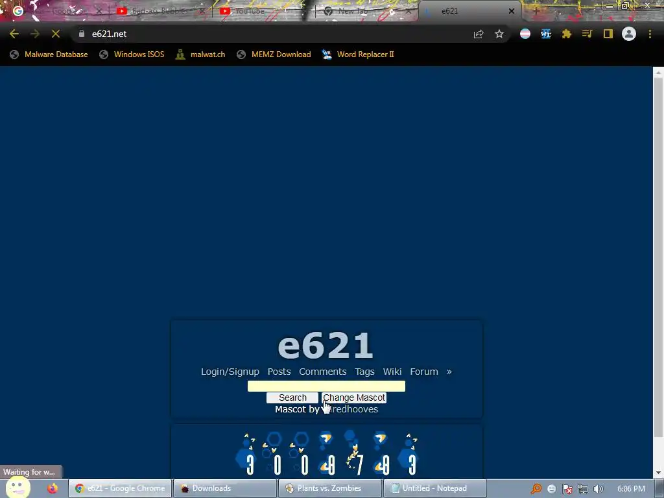Open the Action Center flag tray icon

(x=567, y=489)
